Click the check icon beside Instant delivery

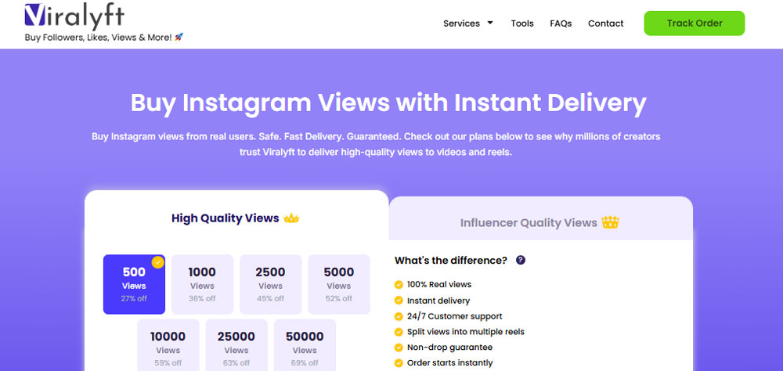(399, 301)
